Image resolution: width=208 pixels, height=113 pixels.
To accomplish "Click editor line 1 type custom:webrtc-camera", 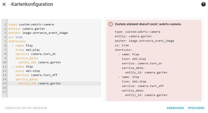I will 31,24.
